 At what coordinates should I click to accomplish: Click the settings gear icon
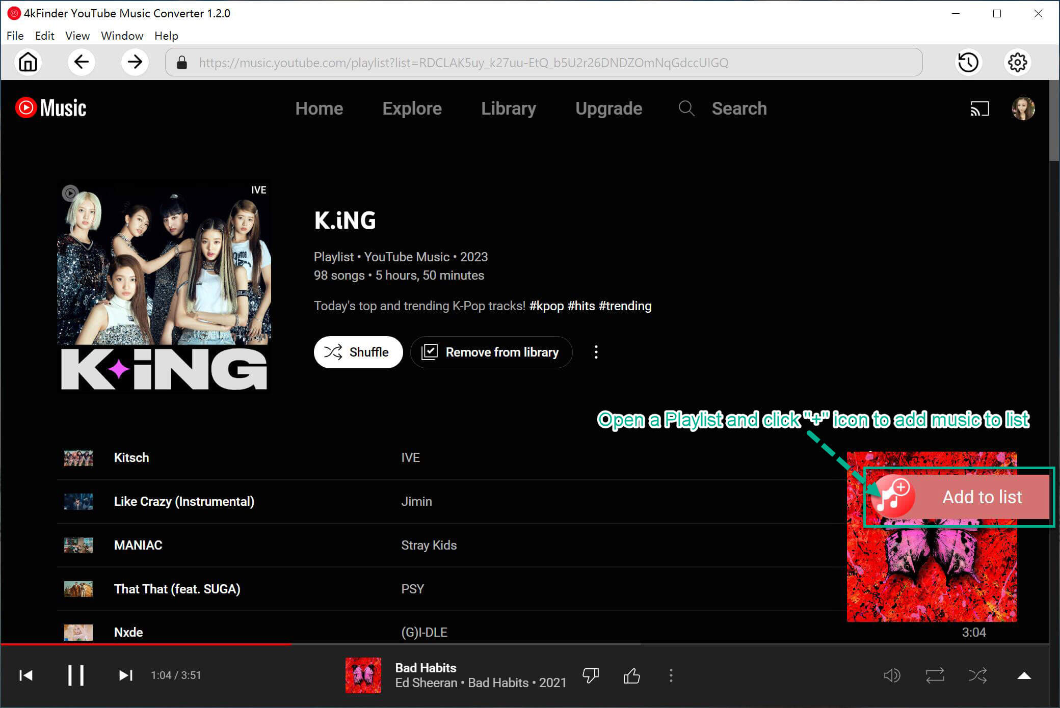pos(1016,63)
